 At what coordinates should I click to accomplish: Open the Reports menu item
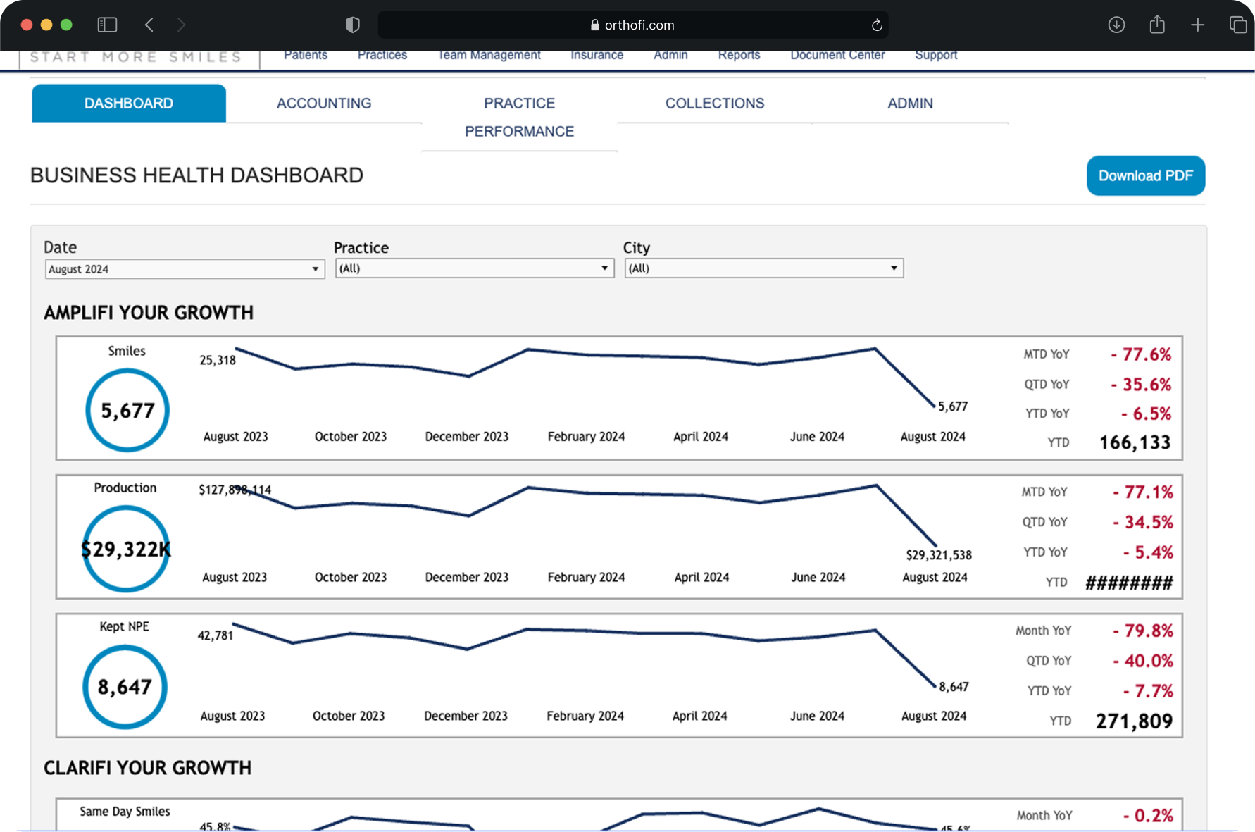(x=739, y=56)
